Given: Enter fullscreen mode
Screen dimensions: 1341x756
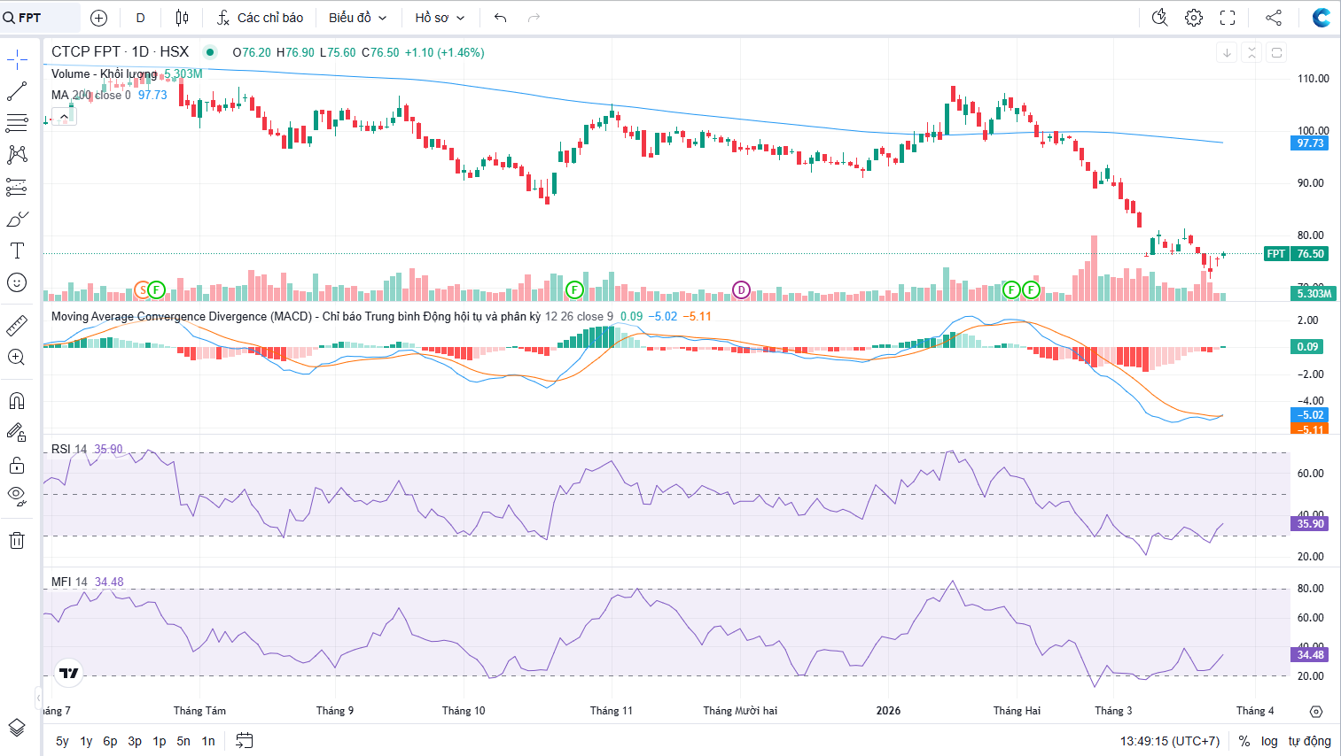Looking at the screenshot, I should pyautogui.click(x=1228, y=18).
